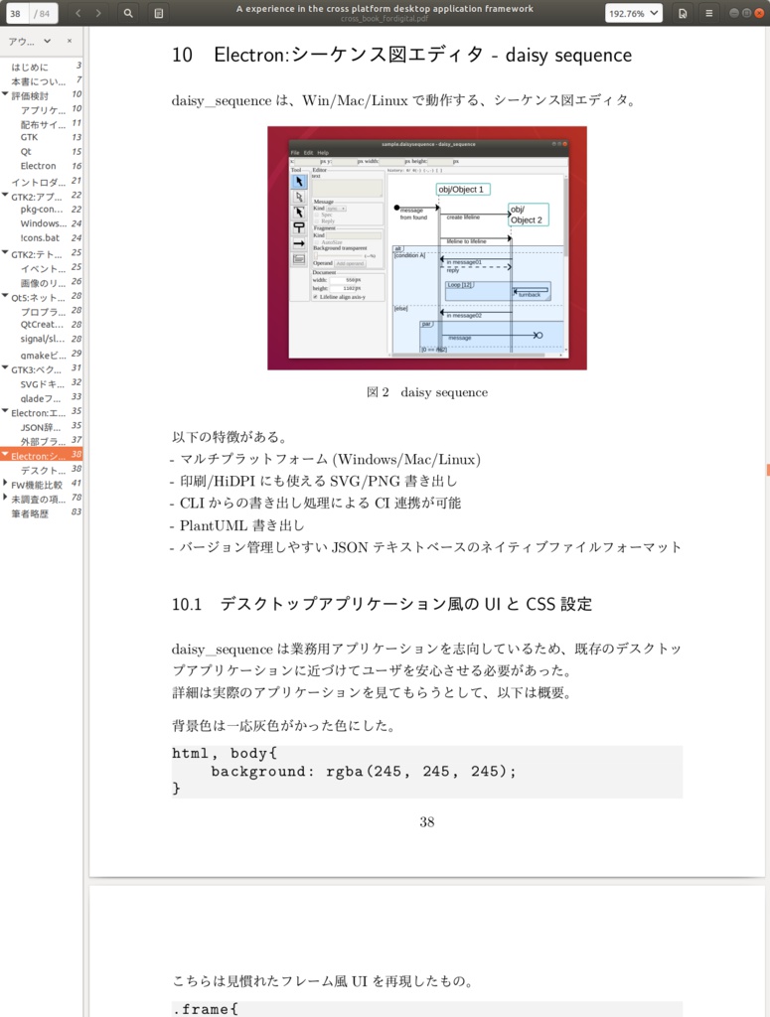Jump to デスクト... outline entry
The width and height of the screenshot is (770, 1017).
pos(43,470)
